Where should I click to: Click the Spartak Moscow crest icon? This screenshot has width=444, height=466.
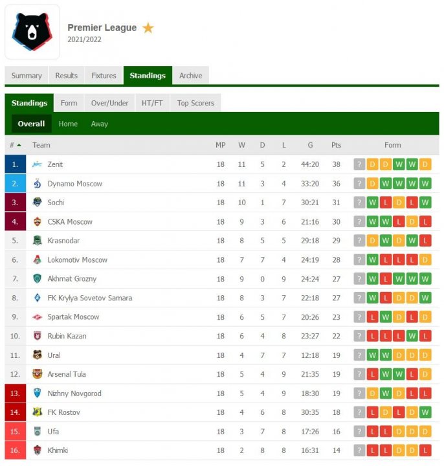38,317
